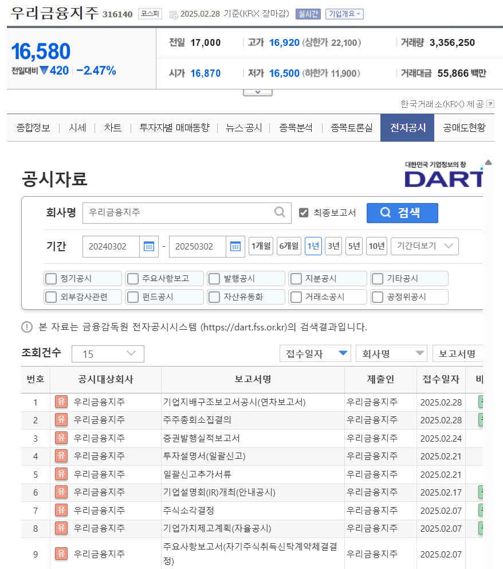
Task: Click the clock icon next to 2025.02.28 기준
Action: [x=174, y=14]
